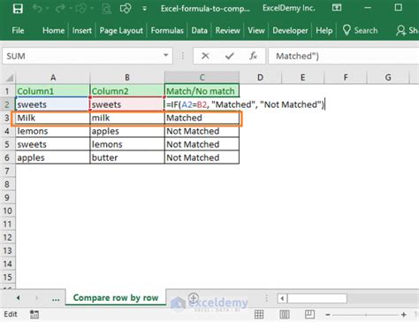
Task: Expand the Name Box dropdown arrow
Action: [x=166, y=55]
